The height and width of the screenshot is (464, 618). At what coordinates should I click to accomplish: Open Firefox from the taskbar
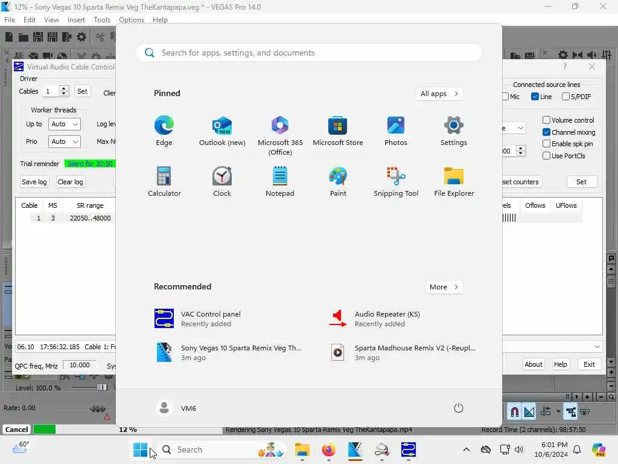(x=328, y=449)
